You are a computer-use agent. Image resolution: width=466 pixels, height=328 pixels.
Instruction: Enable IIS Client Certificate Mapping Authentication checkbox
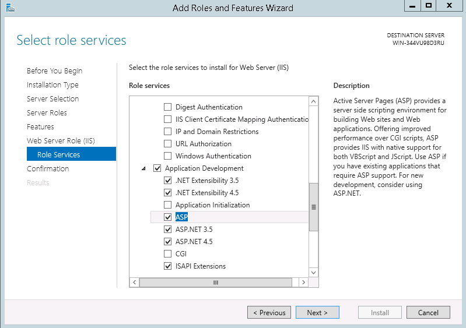click(x=167, y=119)
